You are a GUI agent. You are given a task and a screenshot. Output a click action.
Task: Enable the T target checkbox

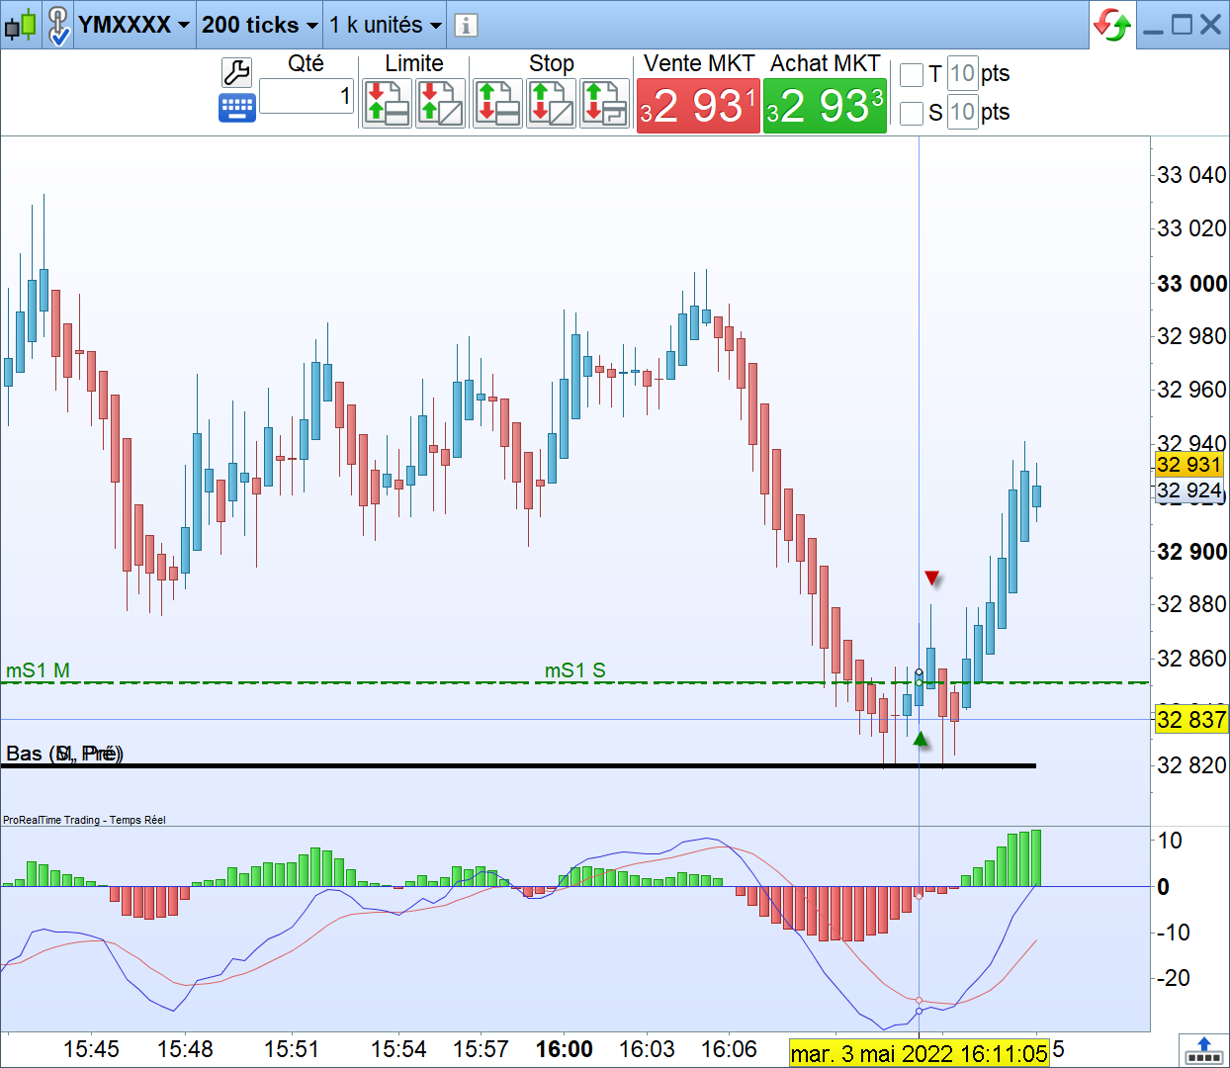click(x=912, y=74)
